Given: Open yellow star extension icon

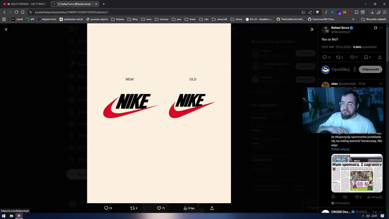Looking at the screenshot, I should (x=344, y=12).
